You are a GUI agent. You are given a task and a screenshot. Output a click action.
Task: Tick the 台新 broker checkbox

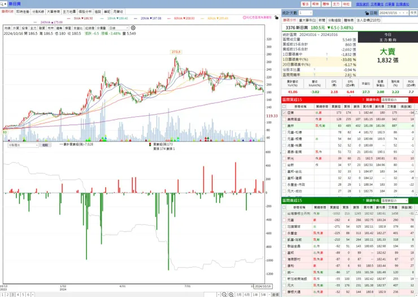point(284,165)
